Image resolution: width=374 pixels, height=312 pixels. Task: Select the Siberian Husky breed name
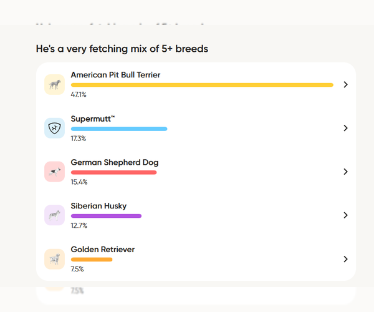pos(98,206)
